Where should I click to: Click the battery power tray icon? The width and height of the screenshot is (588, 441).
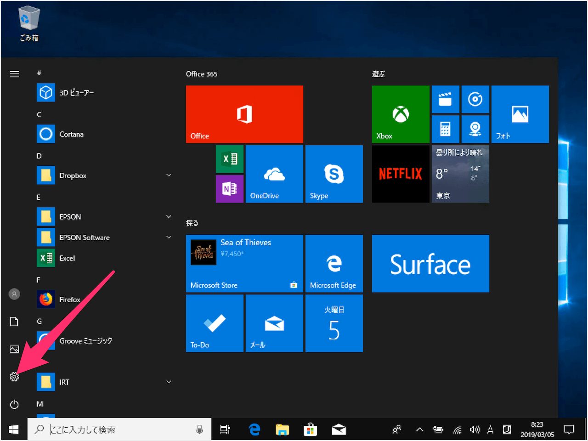point(438,430)
